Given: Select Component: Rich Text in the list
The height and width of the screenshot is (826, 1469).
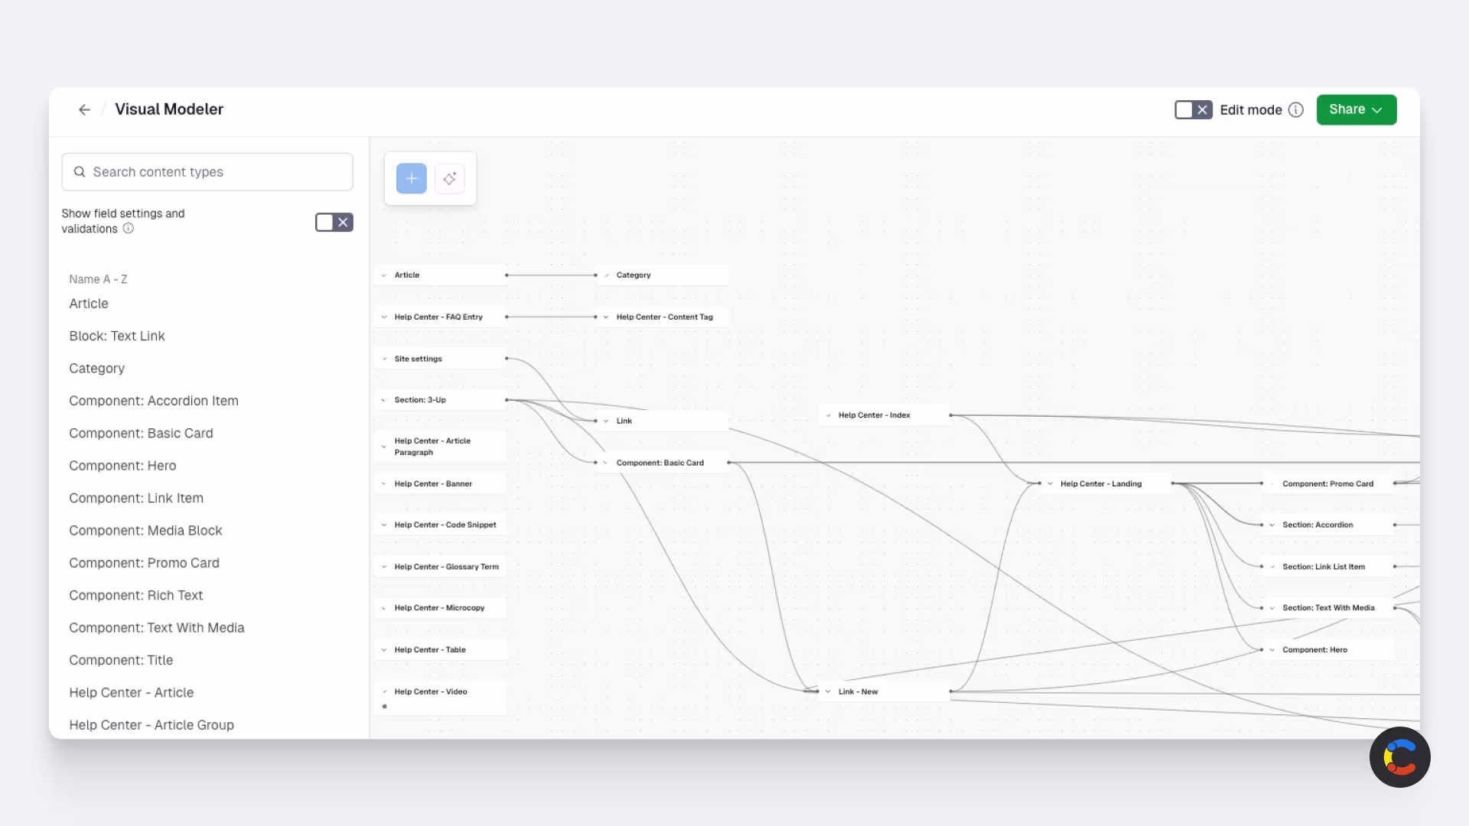Looking at the screenshot, I should [135, 596].
